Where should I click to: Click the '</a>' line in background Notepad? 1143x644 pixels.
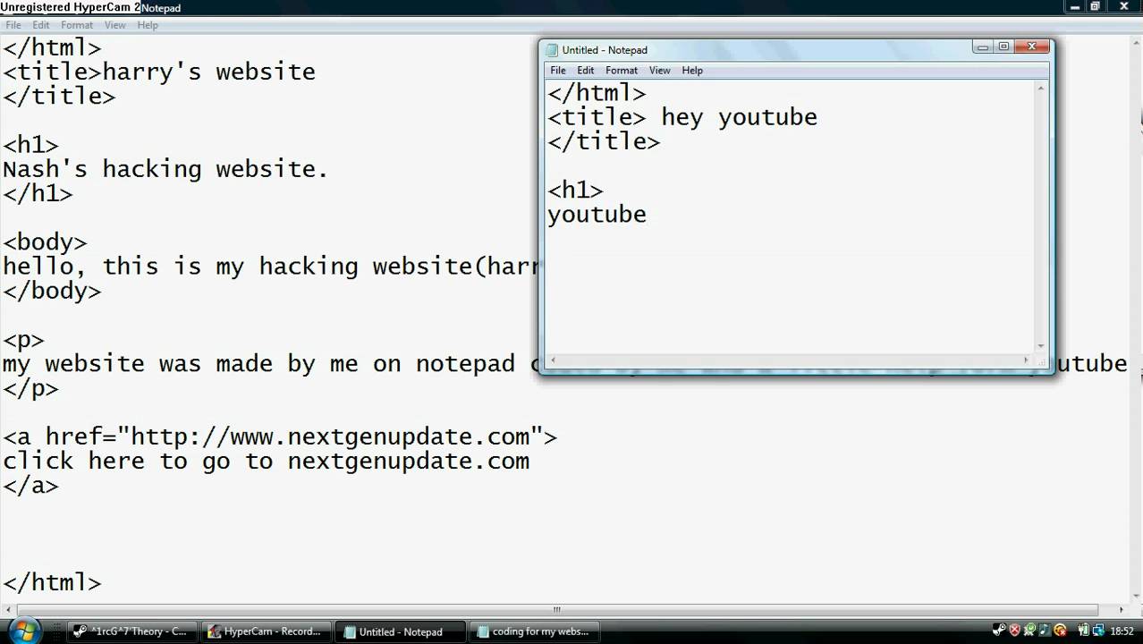click(30, 486)
